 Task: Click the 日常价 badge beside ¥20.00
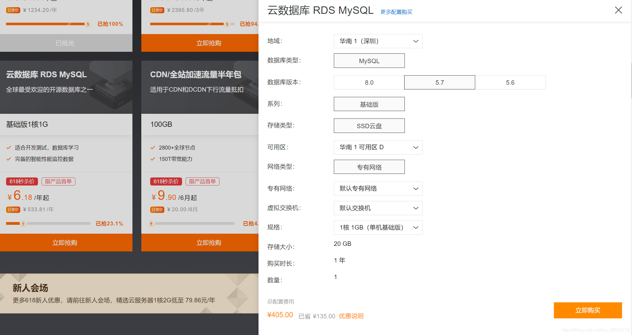(157, 210)
